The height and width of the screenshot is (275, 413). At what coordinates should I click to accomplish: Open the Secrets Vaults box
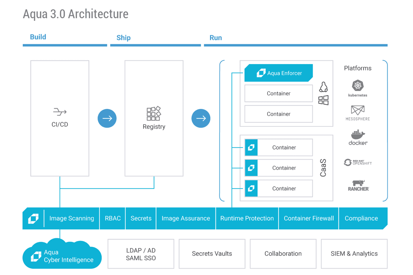tap(212, 254)
